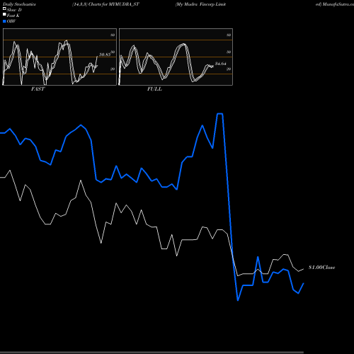Click the 50 axis label in FULL chart
The image size is (354, 354).
pyautogui.click(x=229, y=52)
